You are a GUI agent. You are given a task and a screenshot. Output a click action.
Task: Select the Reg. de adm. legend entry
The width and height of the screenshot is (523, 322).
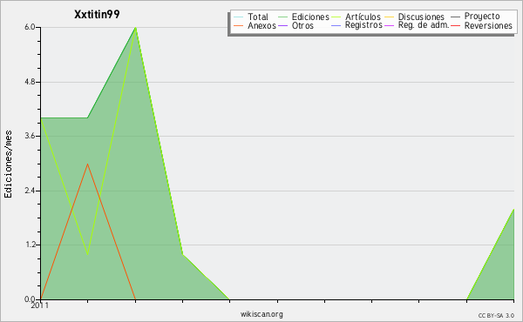(x=424, y=25)
